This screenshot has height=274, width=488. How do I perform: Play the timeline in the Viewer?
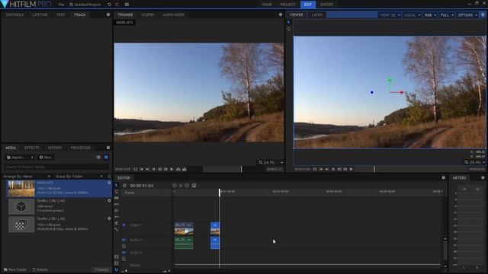(x=352, y=169)
